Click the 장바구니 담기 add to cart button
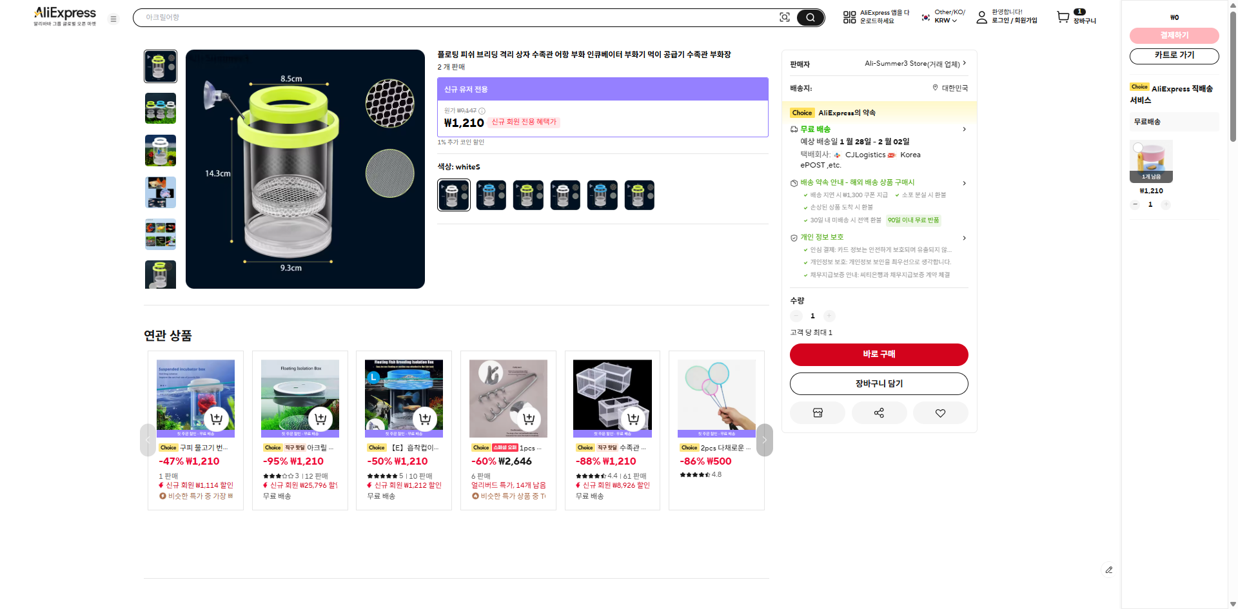 [x=878, y=383]
